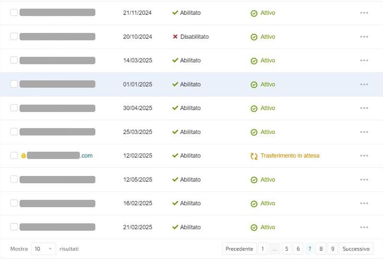This screenshot has width=383, height=259.
Task: Click the lock icon beside .com domain
Action: point(23,156)
